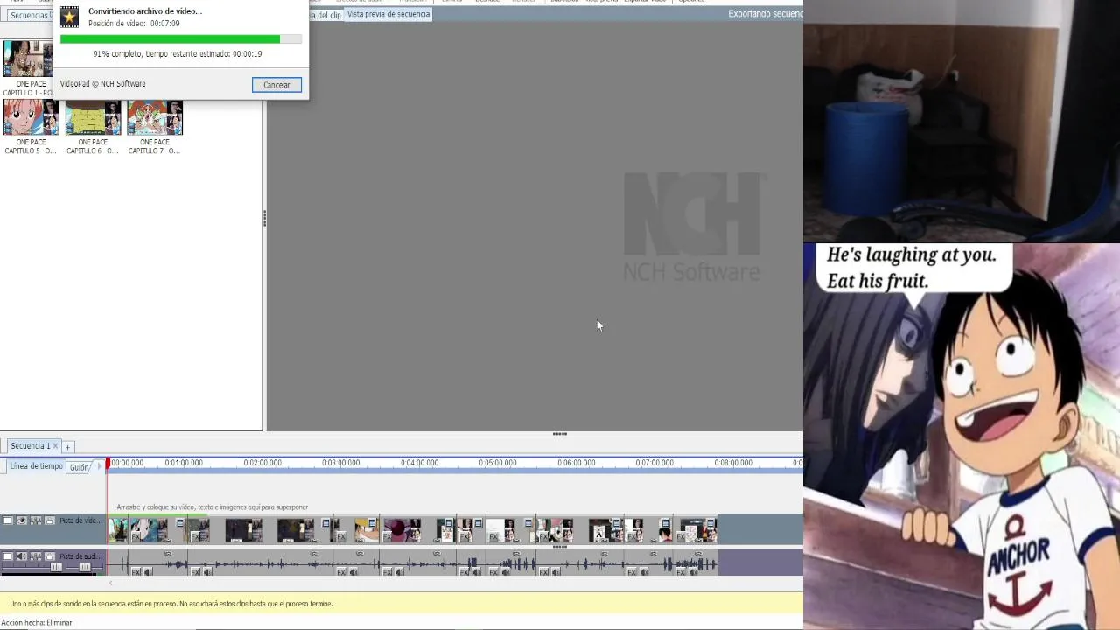1120x630 pixels.
Task: Open FX on the second video clip
Action: click(x=136, y=537)
